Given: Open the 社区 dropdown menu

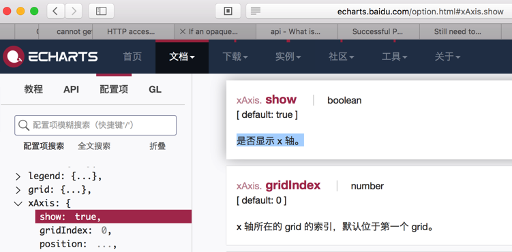Looking at the screenshot, I should point(342,57).
